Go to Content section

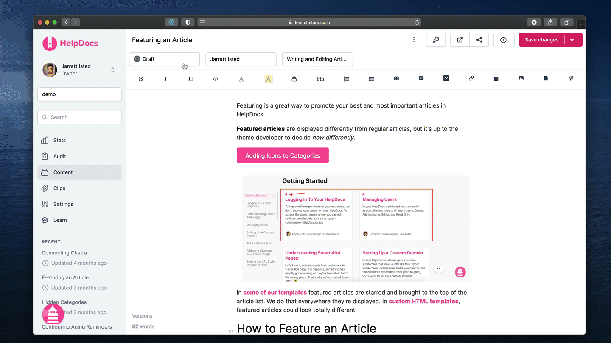pyautogui.click(x=79, y=172)
